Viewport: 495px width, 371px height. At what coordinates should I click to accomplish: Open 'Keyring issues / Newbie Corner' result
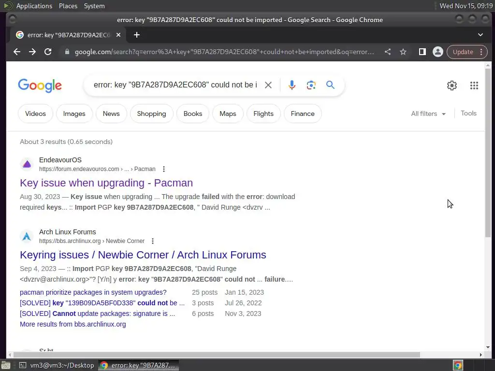143,255
